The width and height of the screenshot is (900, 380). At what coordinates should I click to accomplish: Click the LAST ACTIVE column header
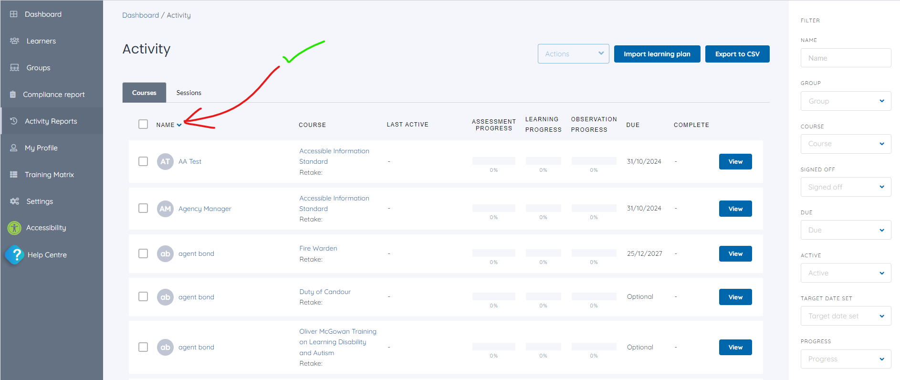point(408,125)
